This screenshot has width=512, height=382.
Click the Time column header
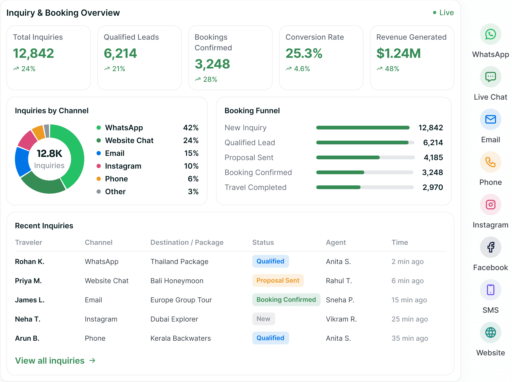coord(400,242)
